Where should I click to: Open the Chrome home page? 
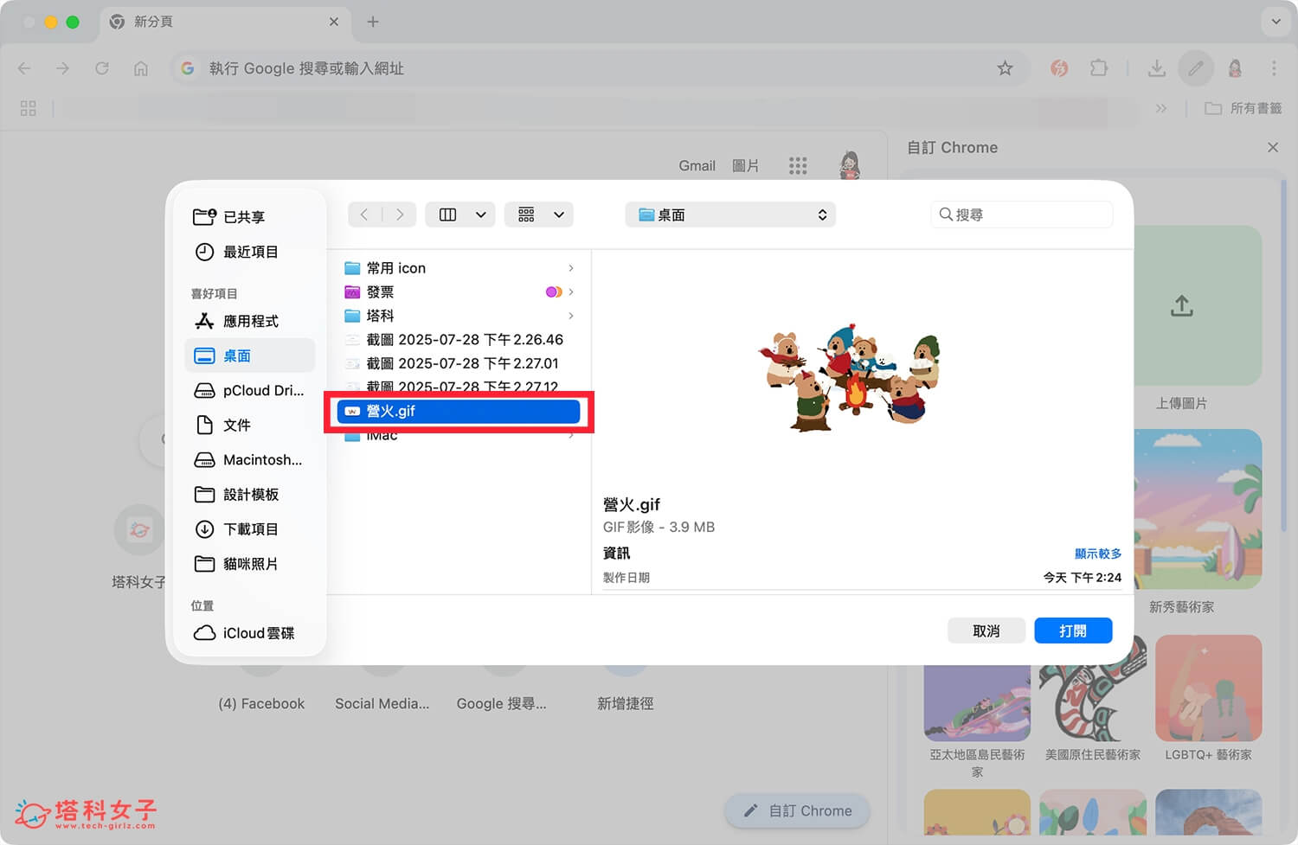click(x=141, y=68)
